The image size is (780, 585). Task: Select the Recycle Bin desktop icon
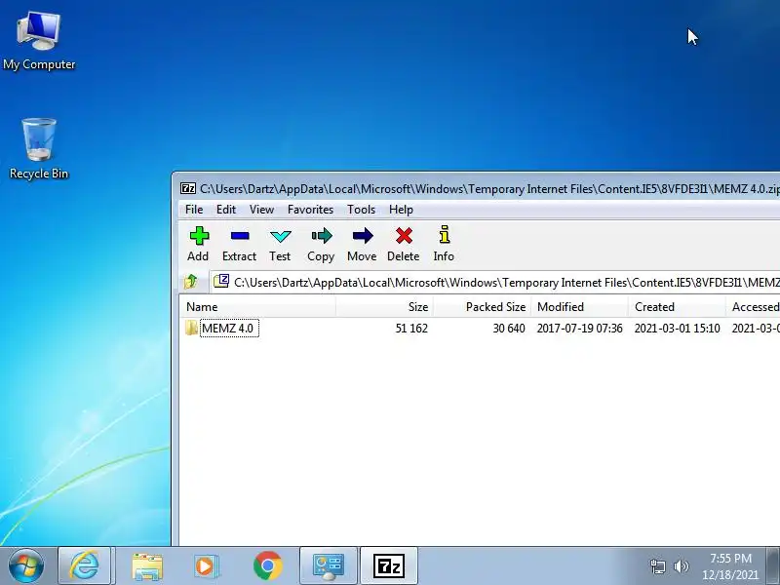39,148
